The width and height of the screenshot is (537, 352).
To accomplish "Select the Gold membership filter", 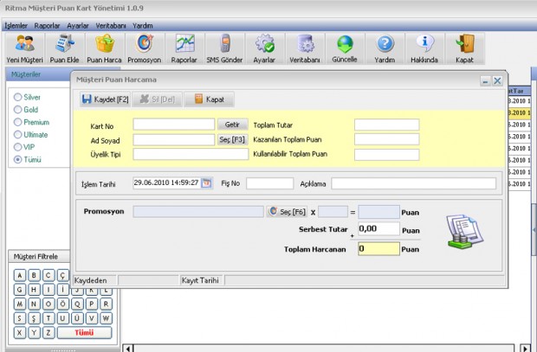I will [26, 110].
